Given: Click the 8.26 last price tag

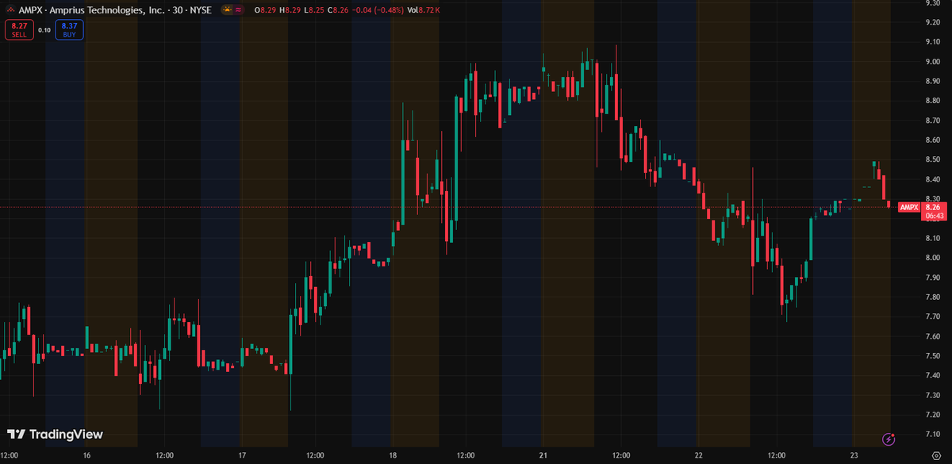Looking at the screenshot, I should pyautogui.click(x=935, y=207).
